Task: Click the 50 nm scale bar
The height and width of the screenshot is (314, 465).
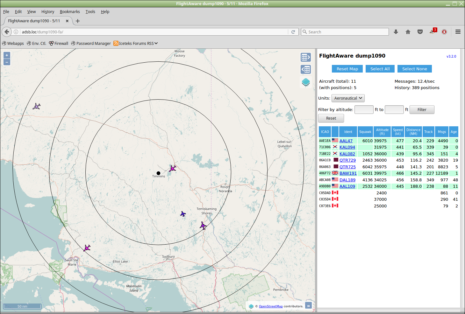Action: 22,306
